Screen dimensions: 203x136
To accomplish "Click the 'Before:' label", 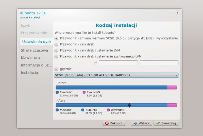I will pyautogui.click(x=62, y=83).
